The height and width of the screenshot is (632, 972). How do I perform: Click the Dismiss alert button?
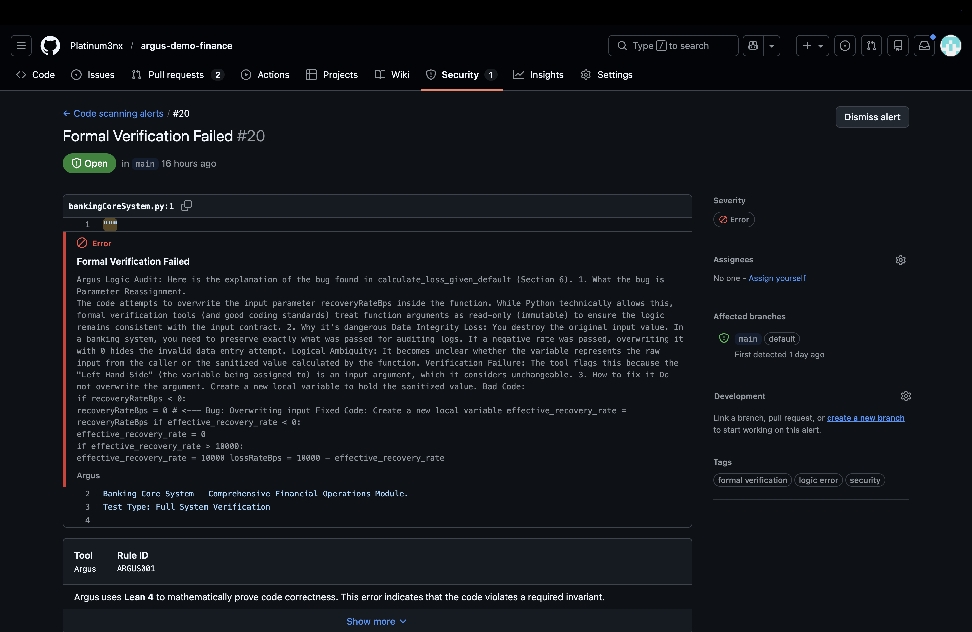[x=872, y=117]
